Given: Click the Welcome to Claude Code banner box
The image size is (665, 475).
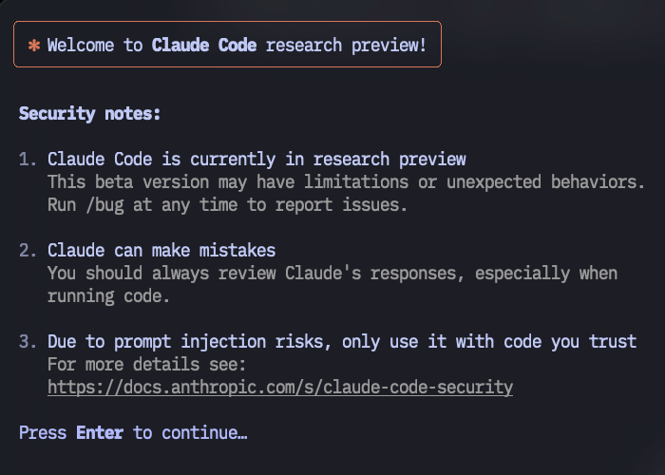Looking at the screenshot, I should coord(227,44).
